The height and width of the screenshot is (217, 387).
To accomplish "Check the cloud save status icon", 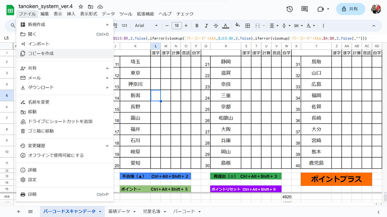I will click(x=100, y=7).
